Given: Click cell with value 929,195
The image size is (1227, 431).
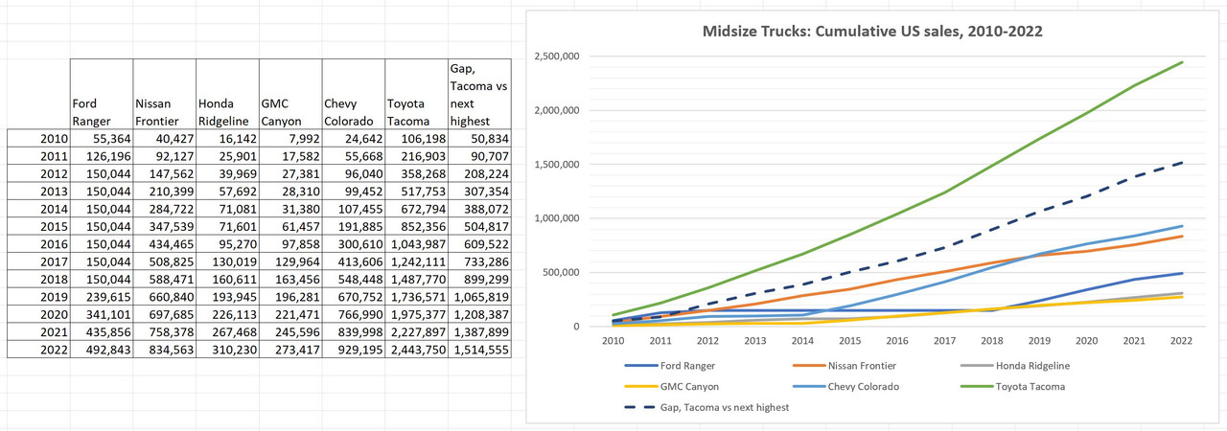Looking at the screenshot, I should tap(353, 348).
